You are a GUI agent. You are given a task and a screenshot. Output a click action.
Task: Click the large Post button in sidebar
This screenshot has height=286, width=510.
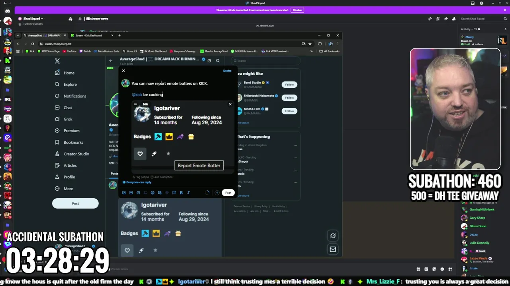point(75,203)
